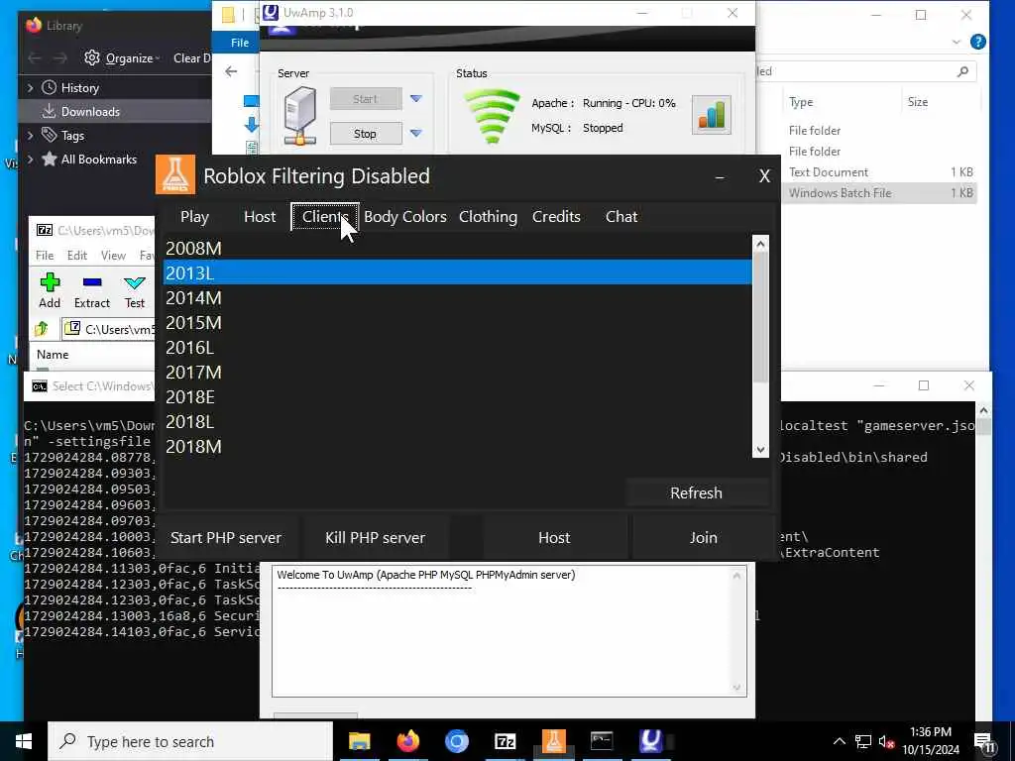The width and height of the screenshot is (1015, 761).
Task: Choose the 2017M client
Action: pyautogui.click(x=457, y=373)
